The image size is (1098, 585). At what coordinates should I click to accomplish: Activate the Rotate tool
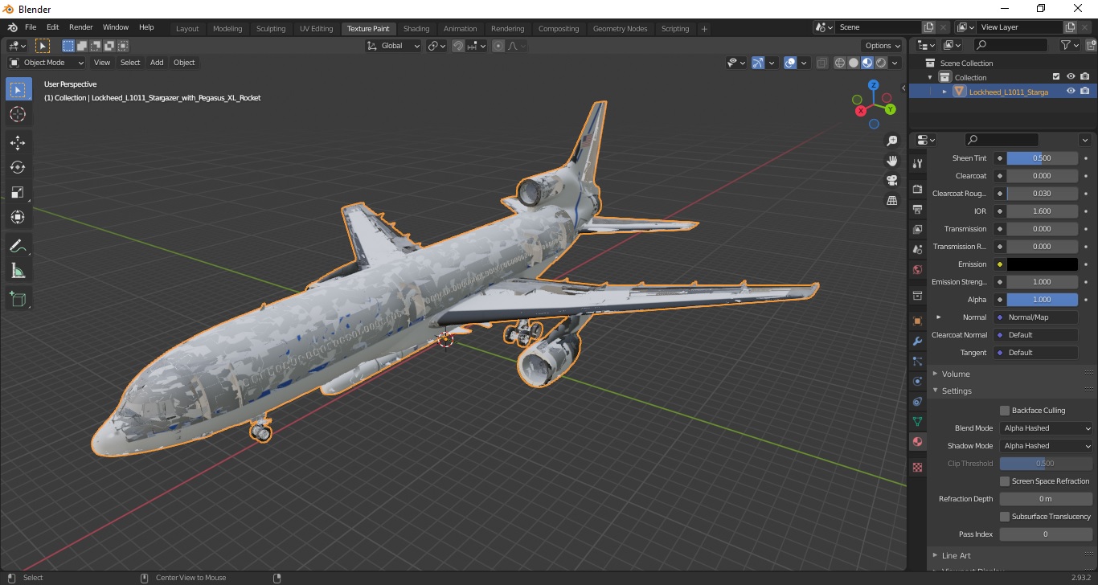point(18,167)
